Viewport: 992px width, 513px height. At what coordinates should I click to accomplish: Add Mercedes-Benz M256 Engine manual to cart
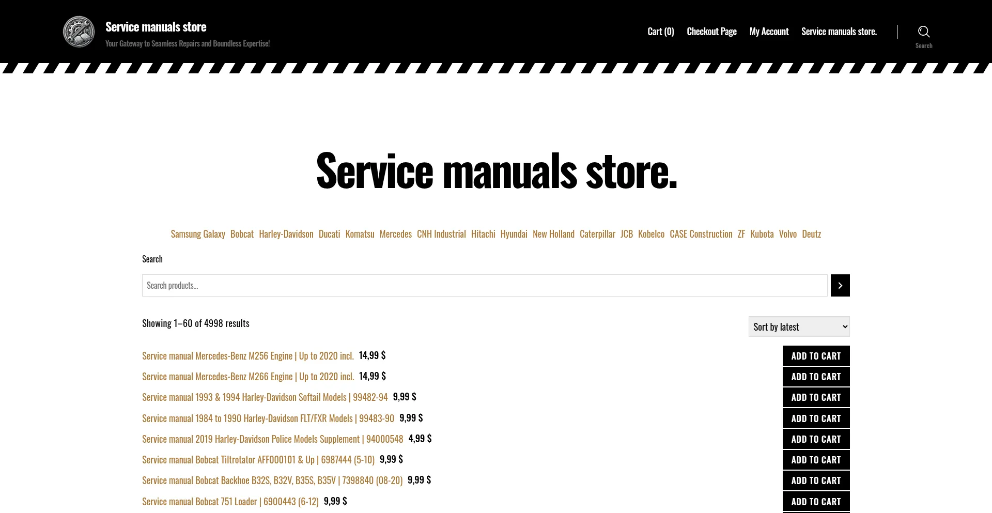tap(816, 356)
